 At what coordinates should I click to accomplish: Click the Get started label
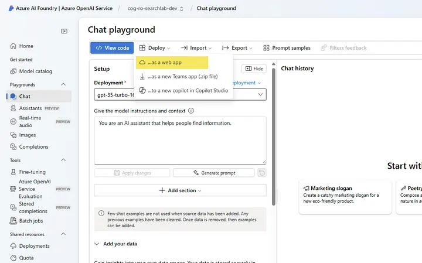(21, 59)
